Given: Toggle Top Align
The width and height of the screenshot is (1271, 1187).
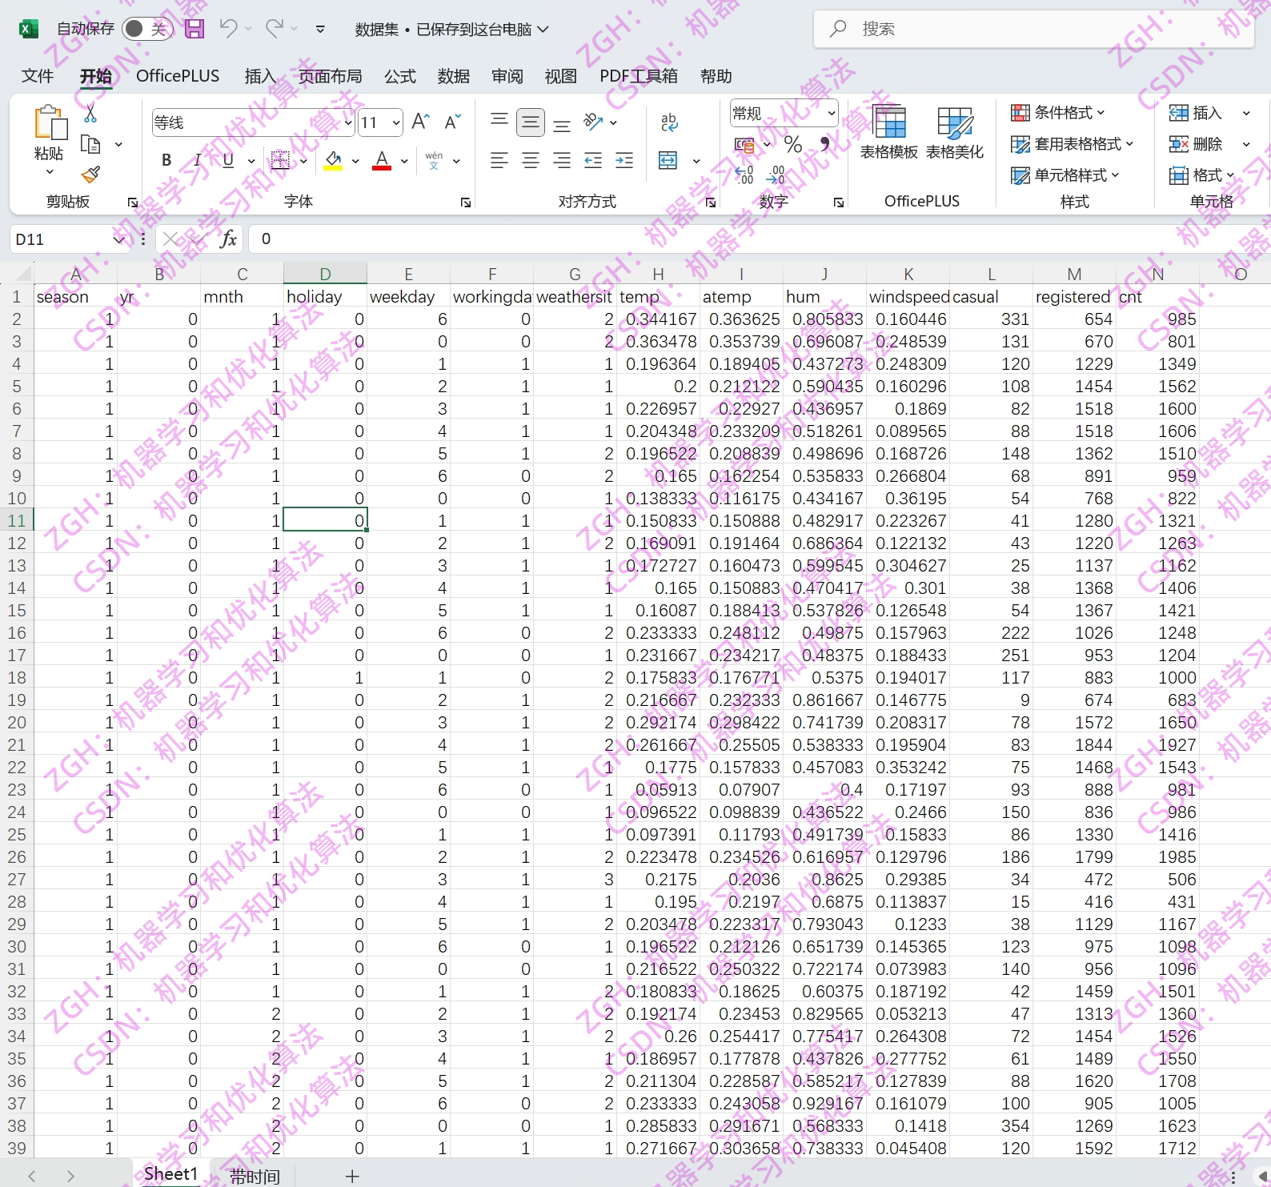Looking at the screenshot, I should pyautogui.click(x=499, y=122).
